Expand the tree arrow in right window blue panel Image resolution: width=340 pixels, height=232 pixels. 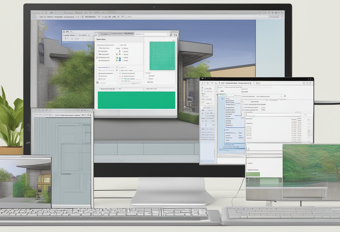(223, 98)
